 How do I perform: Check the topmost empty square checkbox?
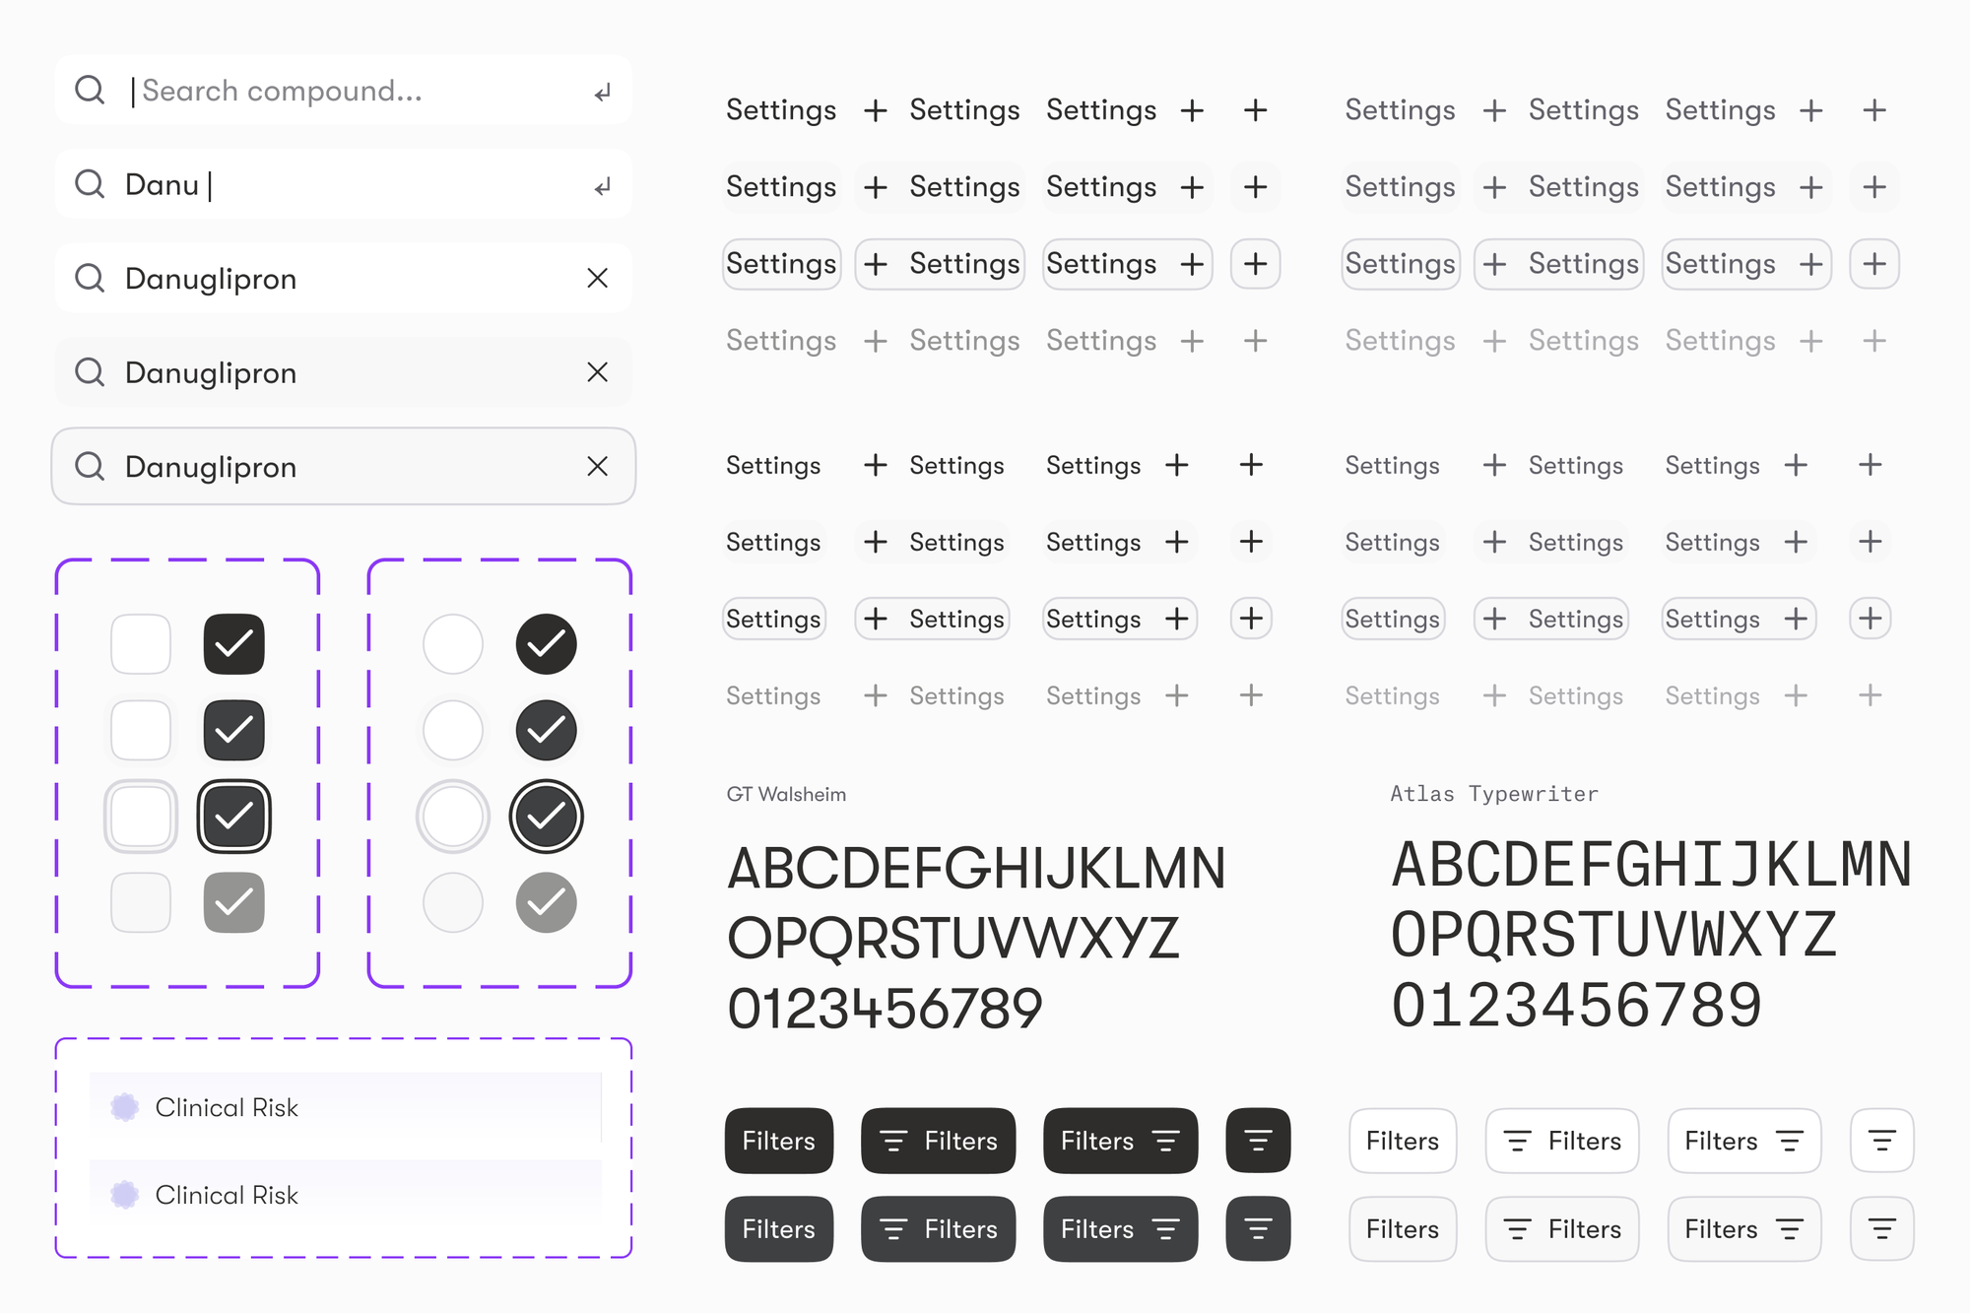pyautogui.click(x=141, y=644)
